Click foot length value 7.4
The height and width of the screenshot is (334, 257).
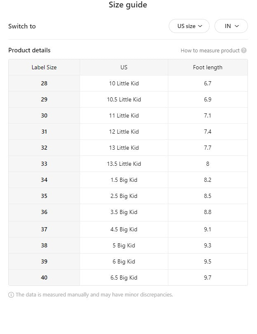pyautogui.click(x=207, y=132)
